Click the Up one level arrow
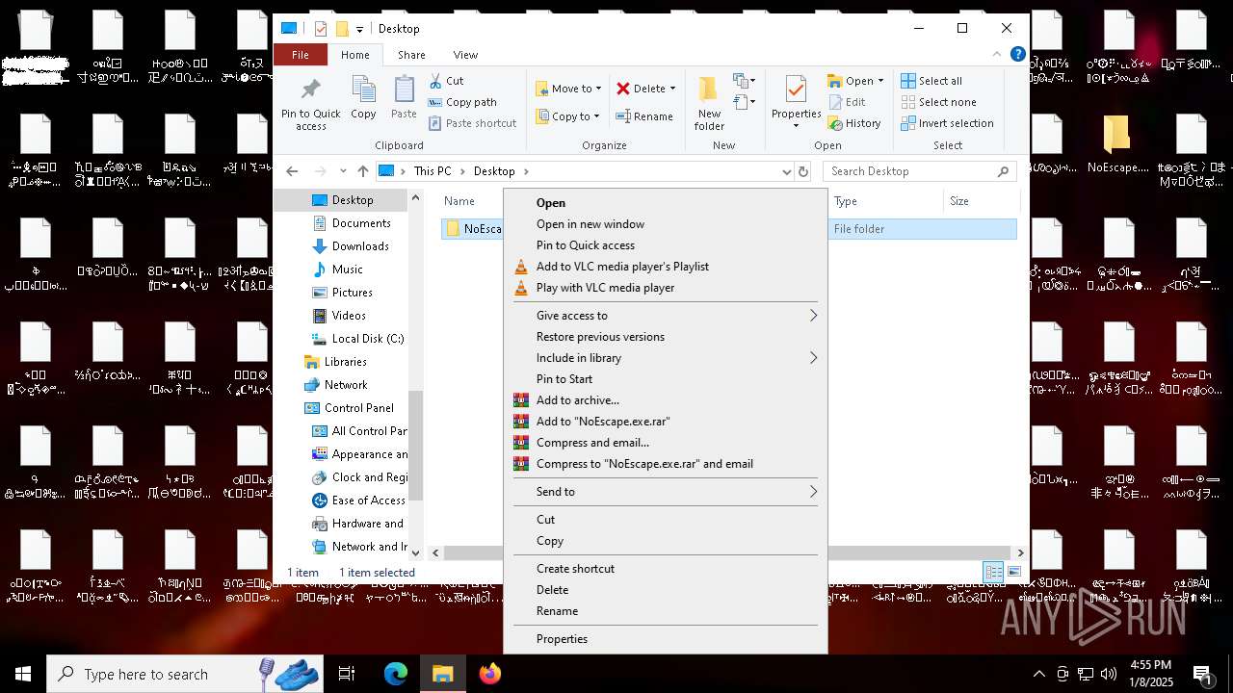Image resolution: width=1233 pixels, height=693 pixels. click(362, 171)
